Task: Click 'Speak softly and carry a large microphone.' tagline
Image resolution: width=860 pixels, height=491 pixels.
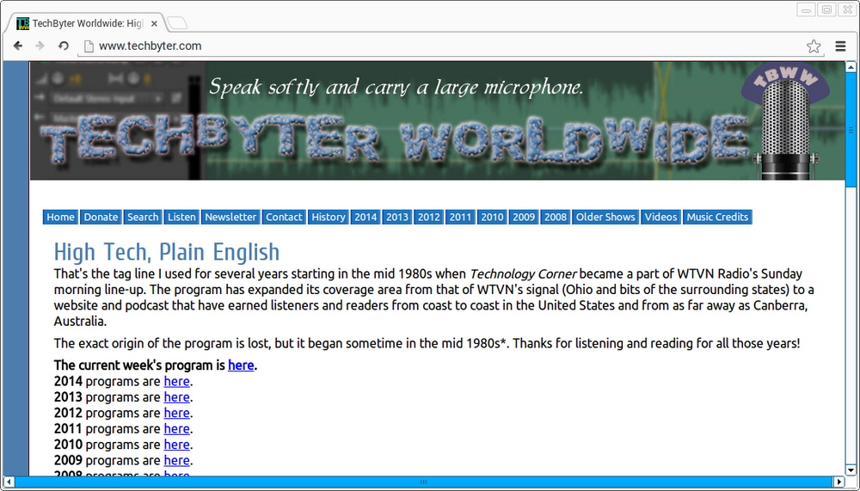Action: (396, 87)
